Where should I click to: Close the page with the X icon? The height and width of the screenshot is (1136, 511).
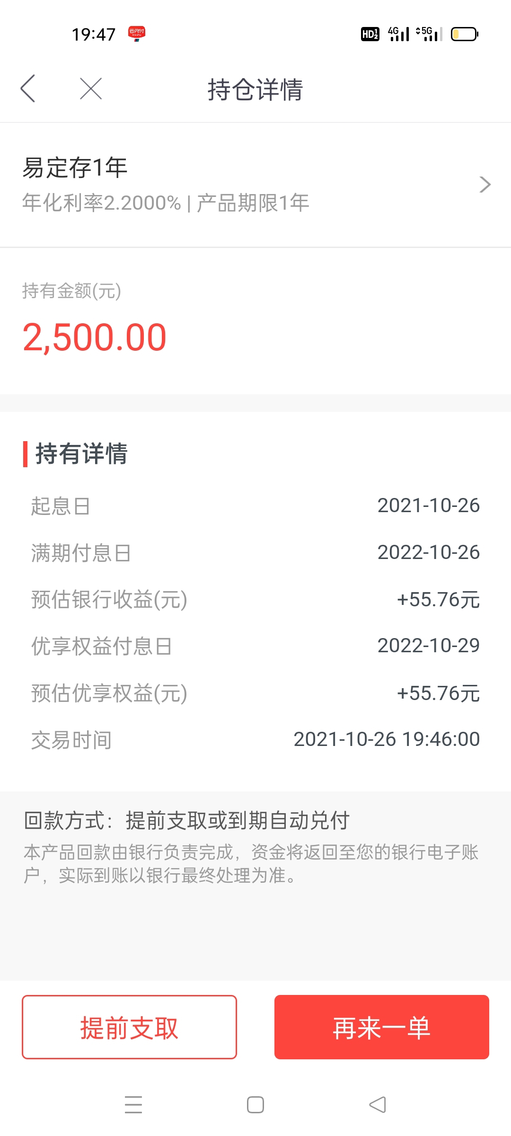(x=91, y=89)
